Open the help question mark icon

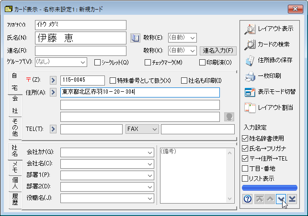coord(248,199)
